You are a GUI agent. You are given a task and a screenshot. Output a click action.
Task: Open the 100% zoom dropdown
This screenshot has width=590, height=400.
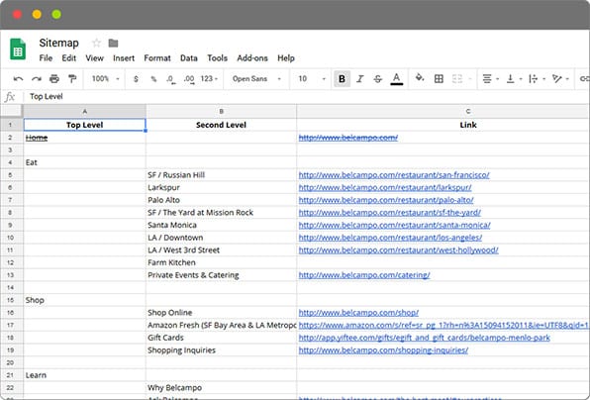click(x=105, y=78)
